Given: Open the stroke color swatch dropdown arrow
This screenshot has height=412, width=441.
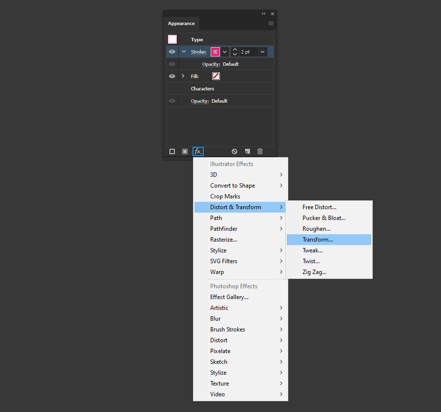Looking at the screenshot, I should click(225, 52).
